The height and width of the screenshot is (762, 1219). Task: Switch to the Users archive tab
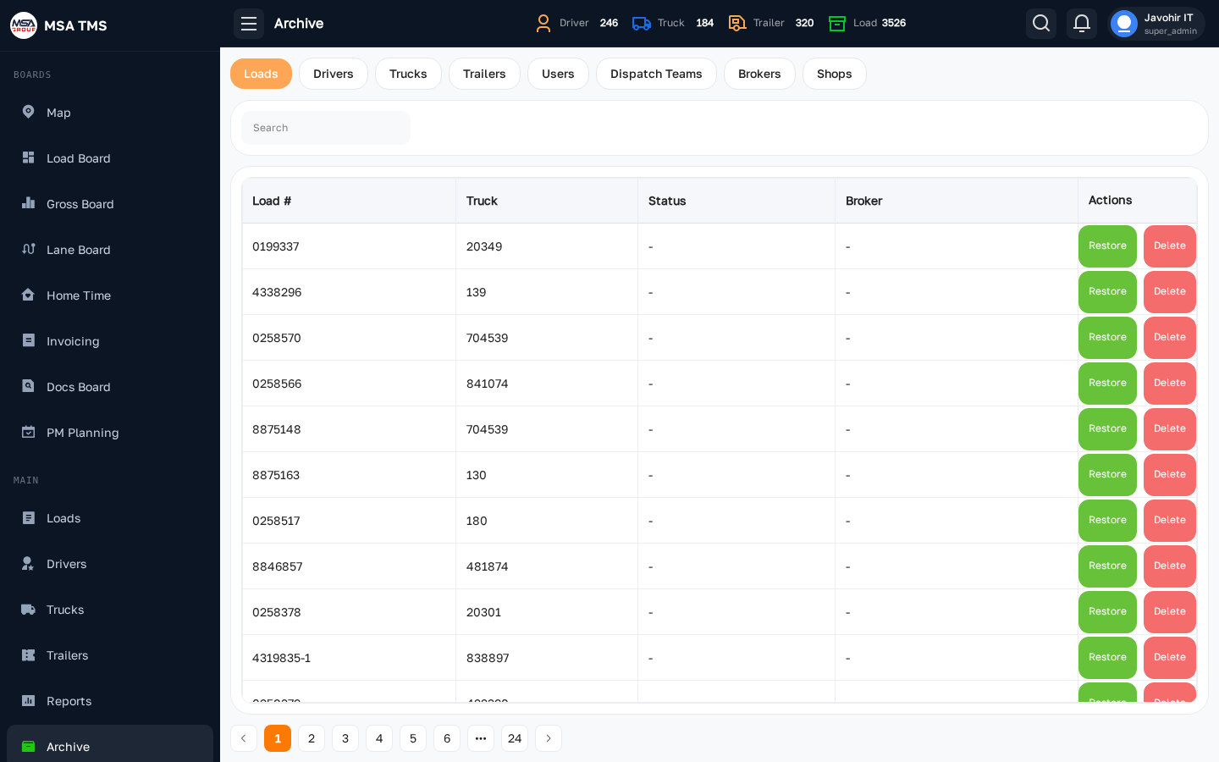pyautogui.click(x=558, y=74)
